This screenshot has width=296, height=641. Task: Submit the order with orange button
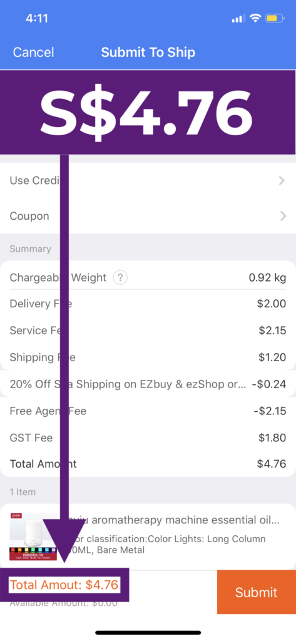257,592
